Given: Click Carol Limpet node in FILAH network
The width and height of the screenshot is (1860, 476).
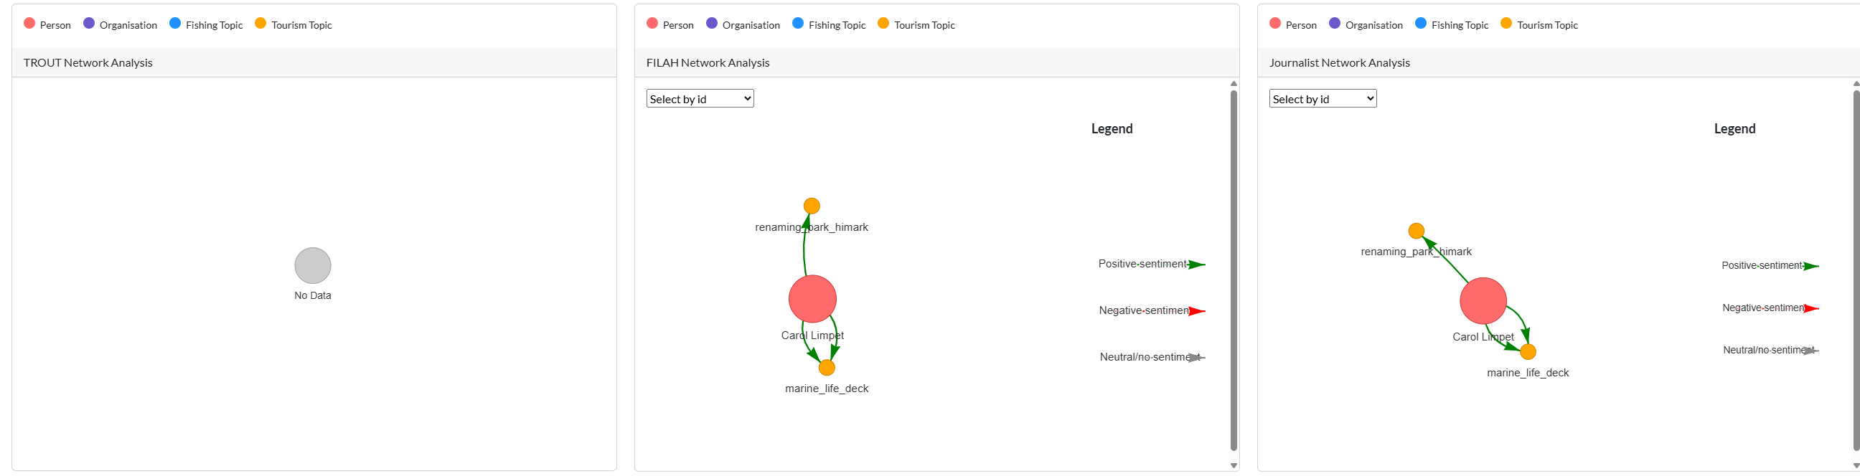Looking at the screenshot, I should tap(812, 299).
